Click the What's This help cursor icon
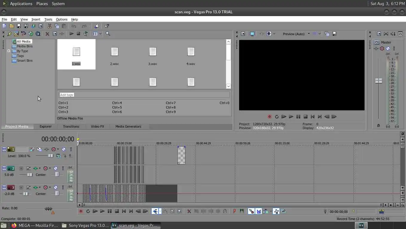This screenshot has height=229, width=406. tap(107, 26)
